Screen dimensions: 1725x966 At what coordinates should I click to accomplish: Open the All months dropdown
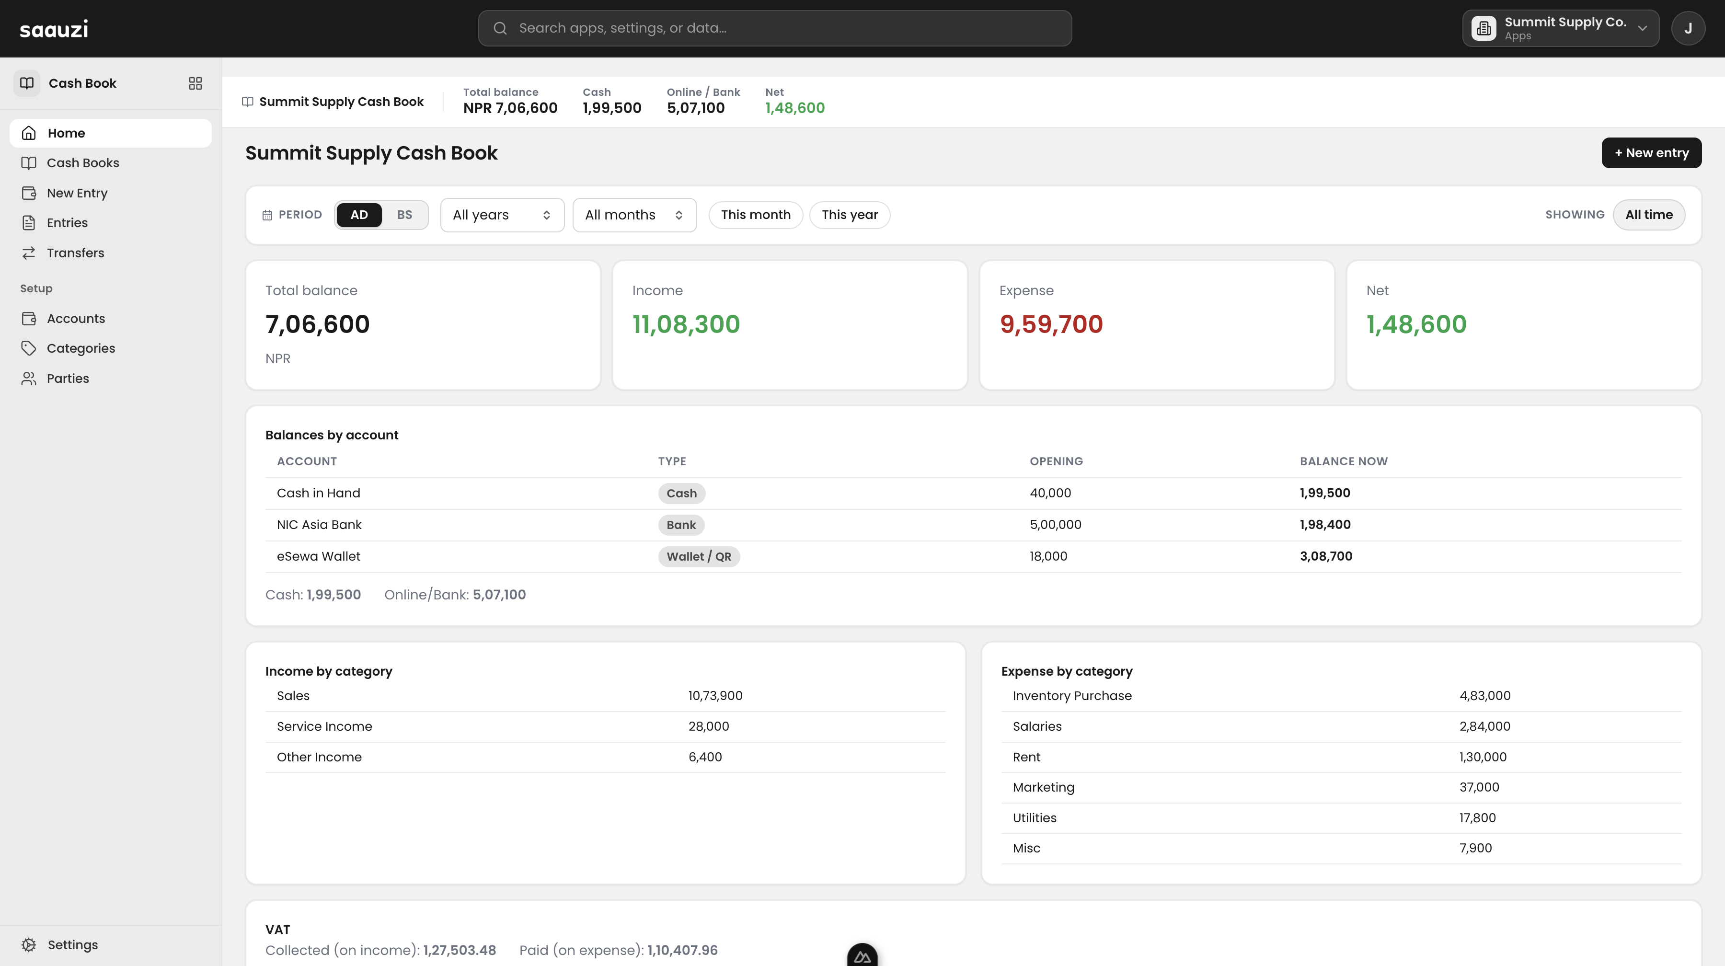(x=635, y=215)
